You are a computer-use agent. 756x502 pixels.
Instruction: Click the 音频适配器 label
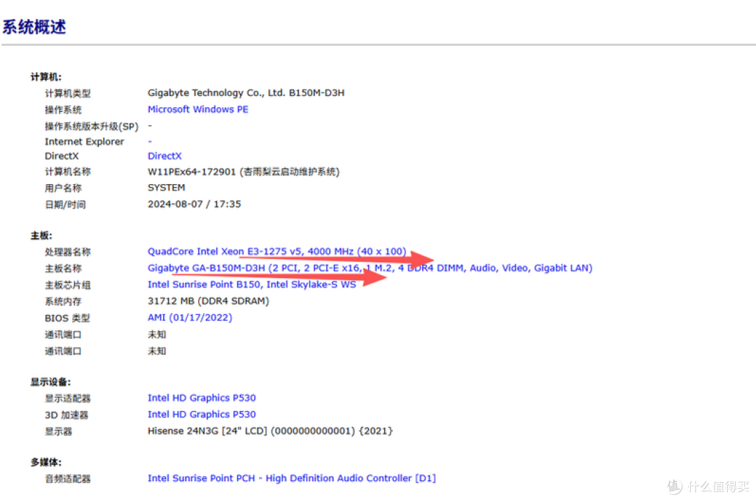click(x=68, y=479)
